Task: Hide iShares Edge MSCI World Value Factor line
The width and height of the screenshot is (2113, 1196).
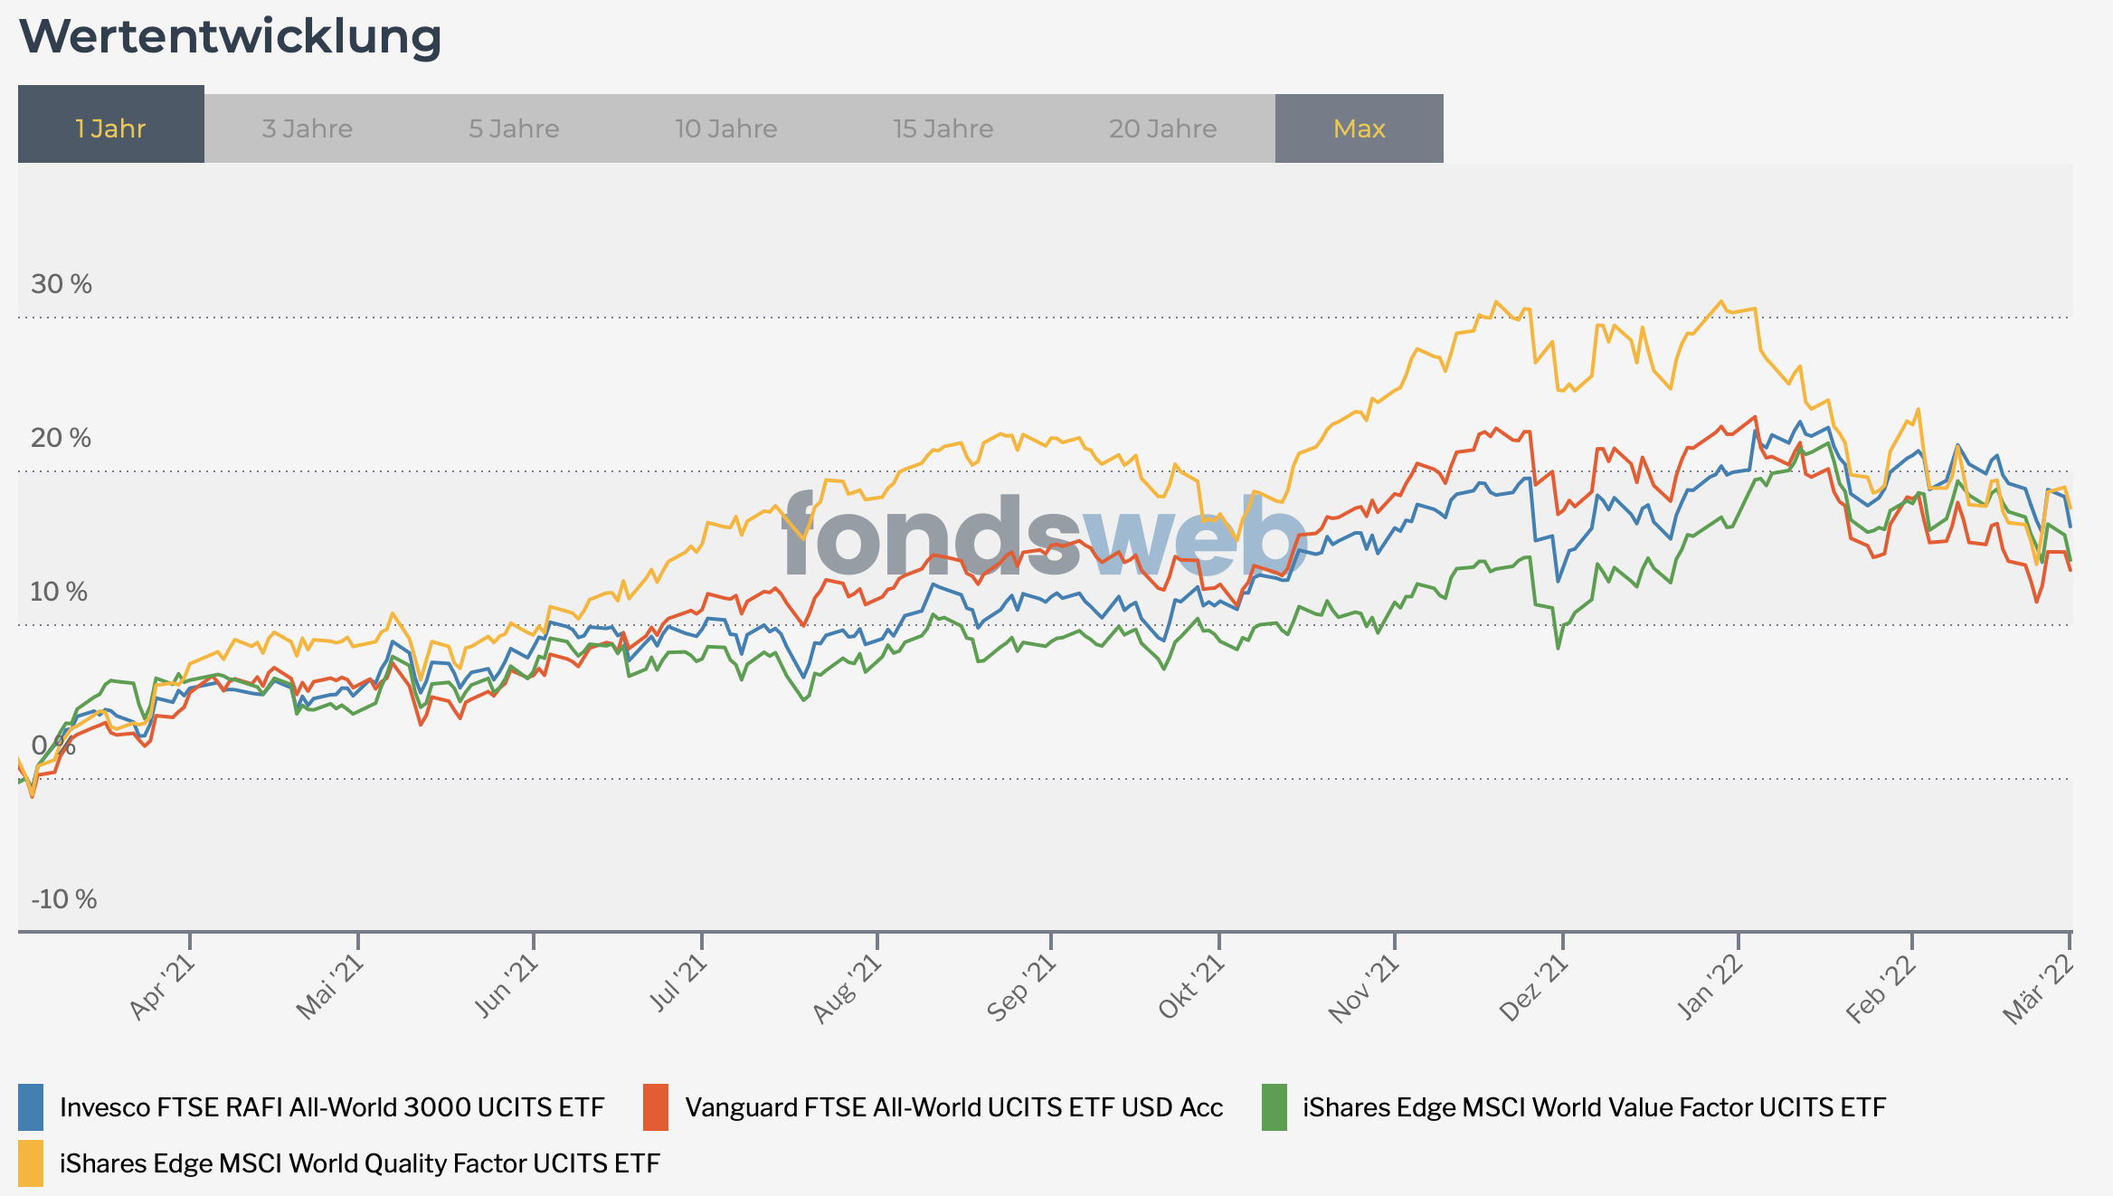Action: pyautogui.click(x=1594, y=1107)
